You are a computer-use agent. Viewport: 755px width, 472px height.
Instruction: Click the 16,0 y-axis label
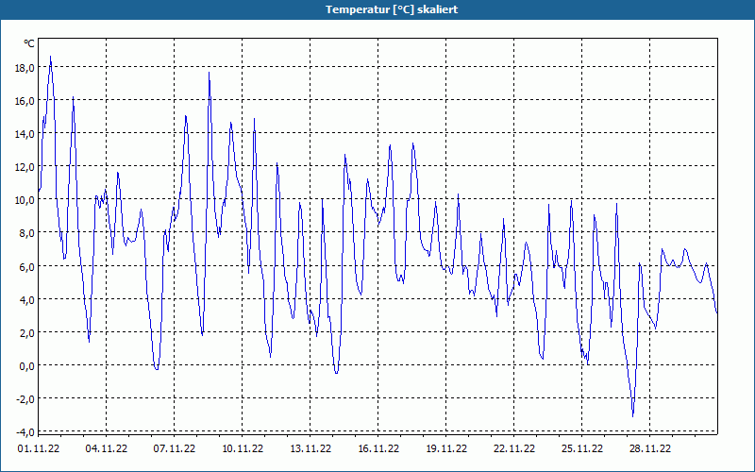(25, 101)
